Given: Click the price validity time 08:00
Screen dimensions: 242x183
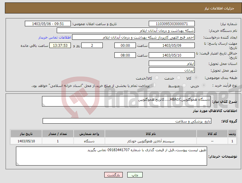Looking at the screenshot, I should (x=125, y=55).
